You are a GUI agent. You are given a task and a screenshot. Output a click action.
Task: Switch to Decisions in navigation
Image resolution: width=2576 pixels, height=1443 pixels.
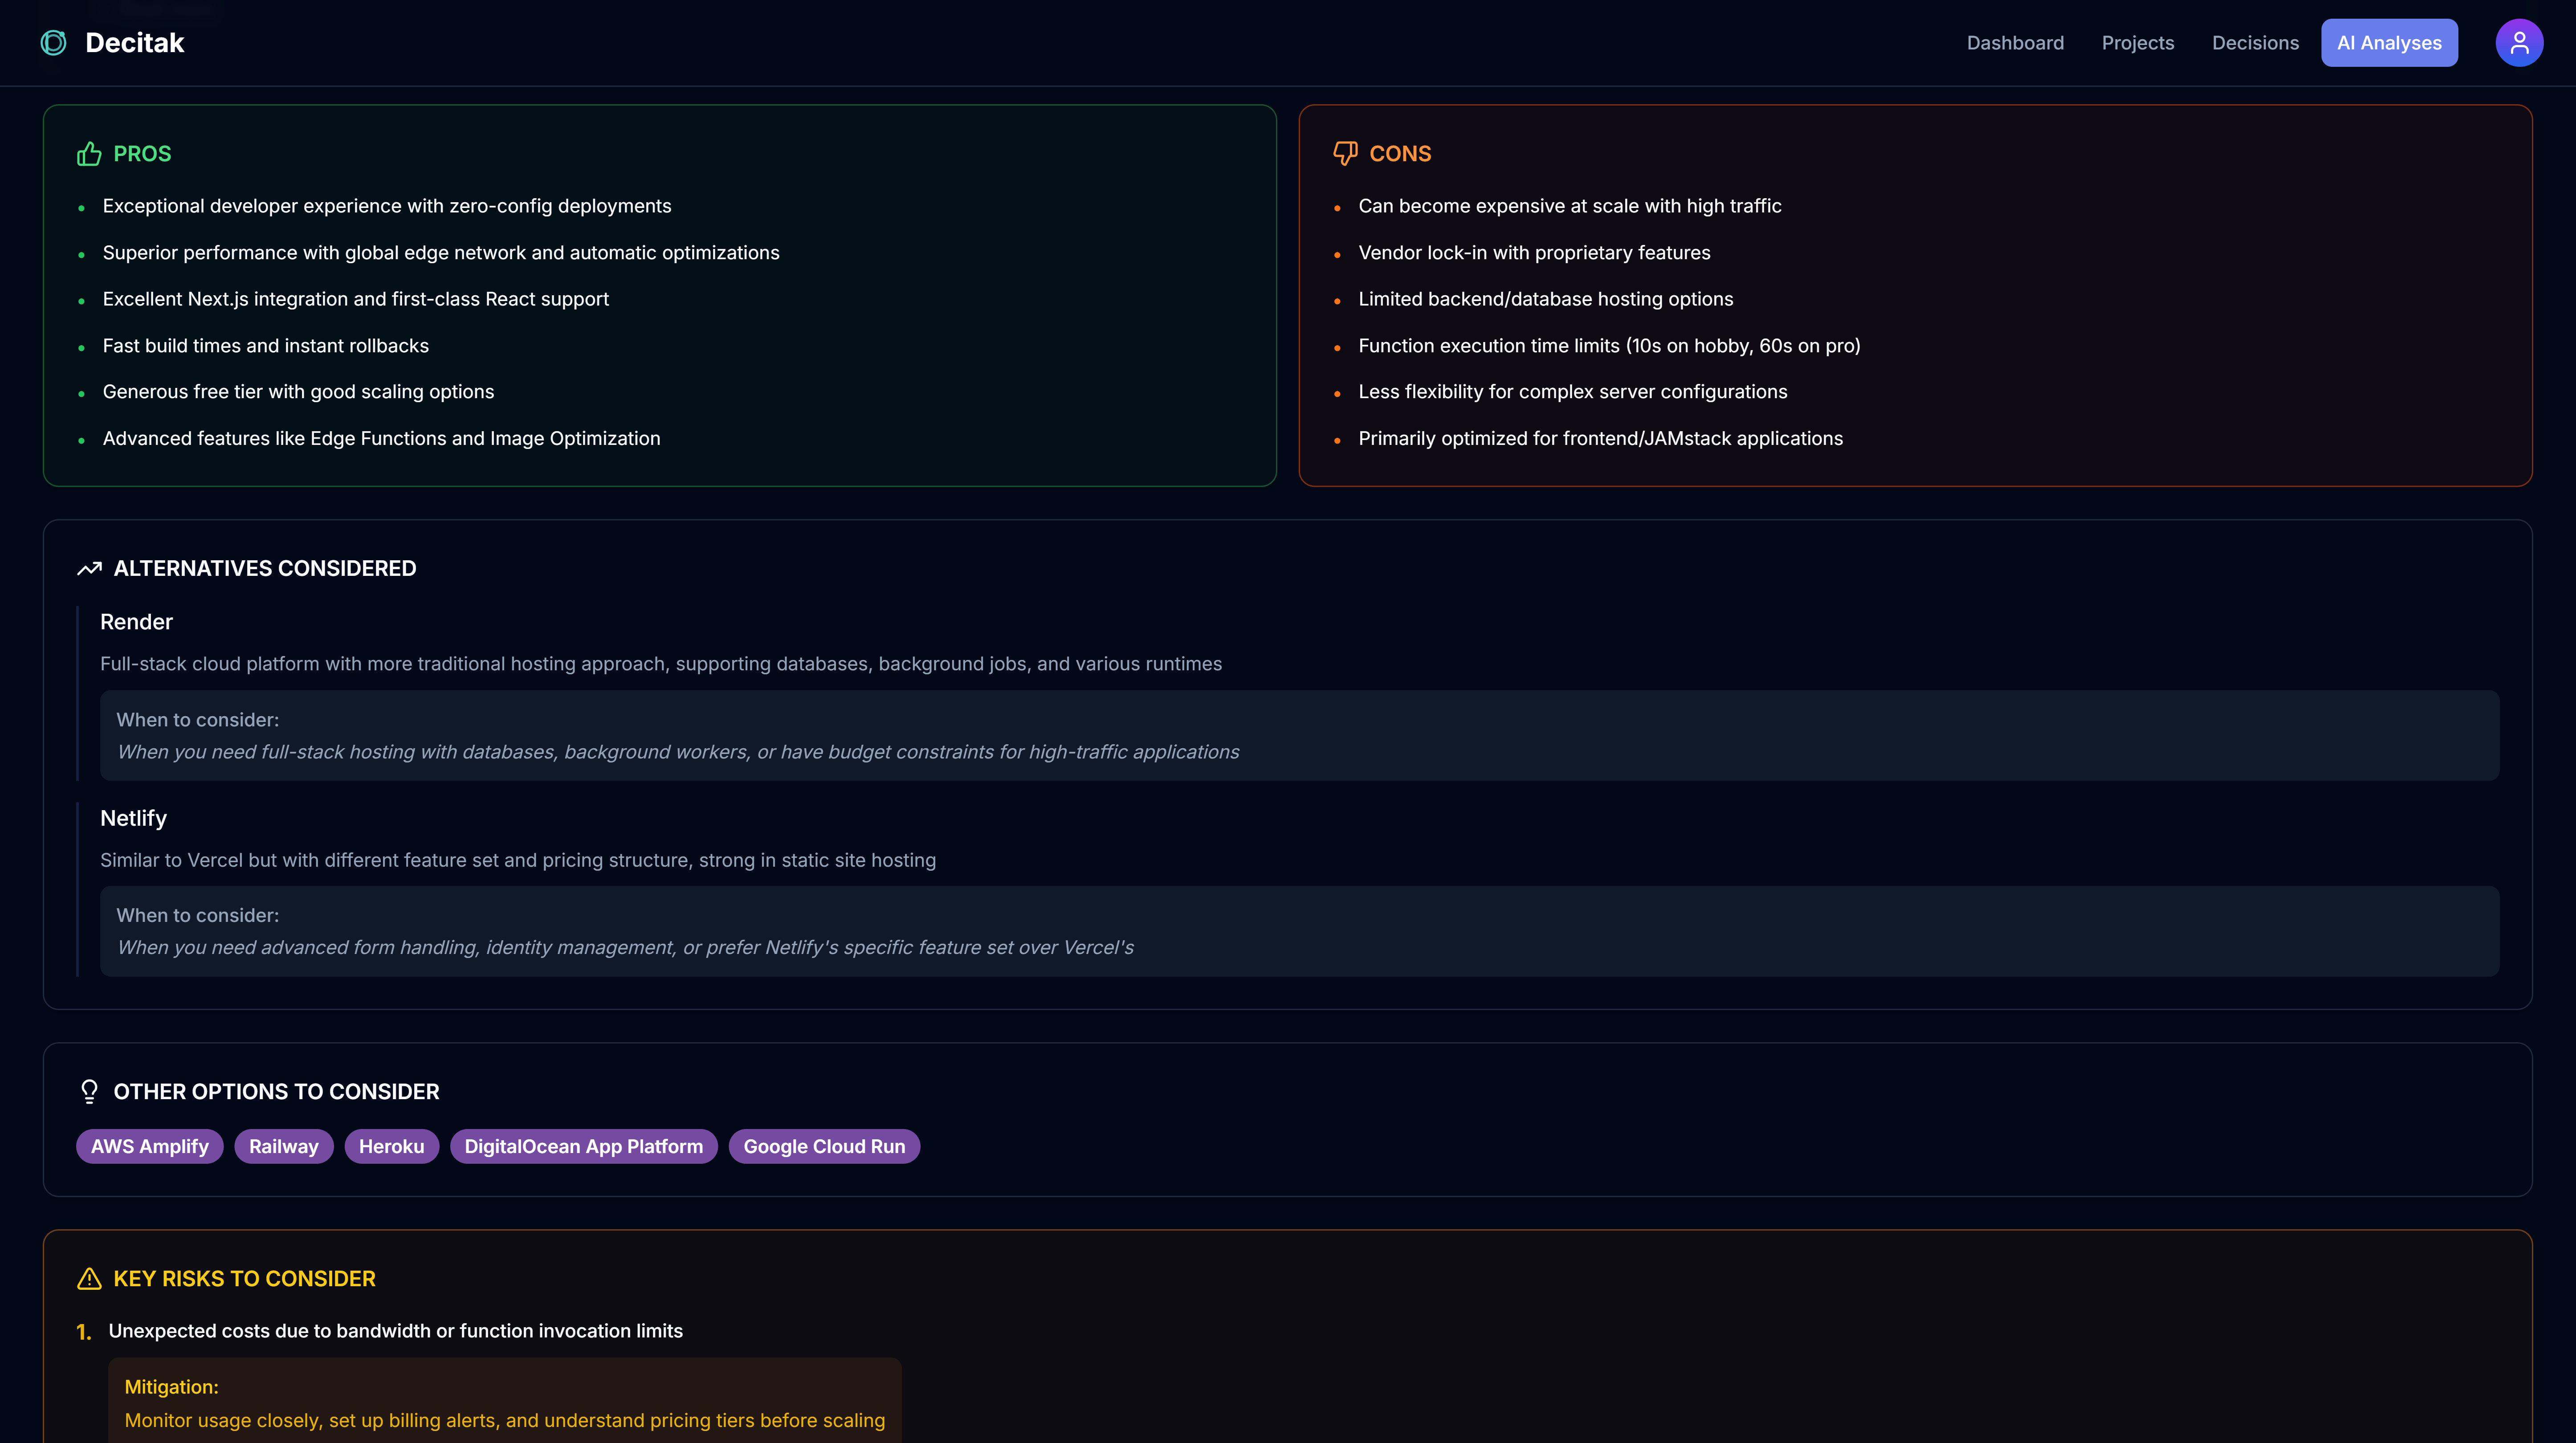(2254, 43)
